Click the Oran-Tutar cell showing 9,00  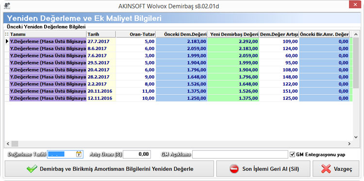click(136, 77)
